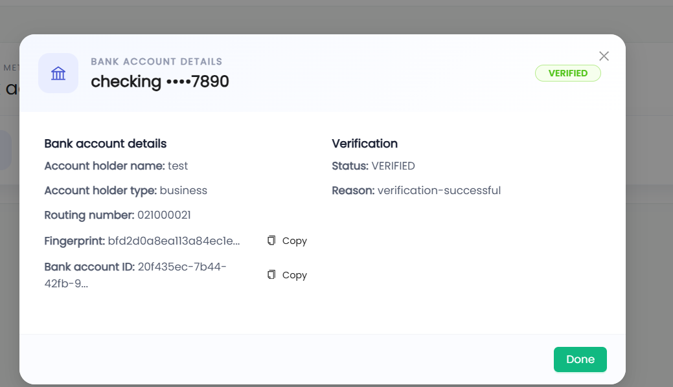This screenshot has height=387, width=673.
Task: Click the fingerprint value bfd2d0a8ea113a84ec1e...
Action: pos(174,241)
